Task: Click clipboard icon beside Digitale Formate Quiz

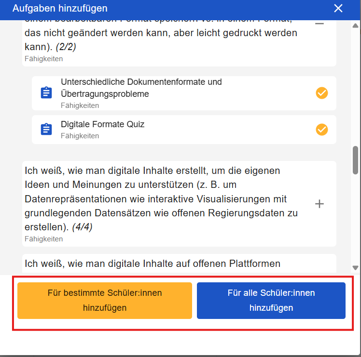Action: coord(46,129)
